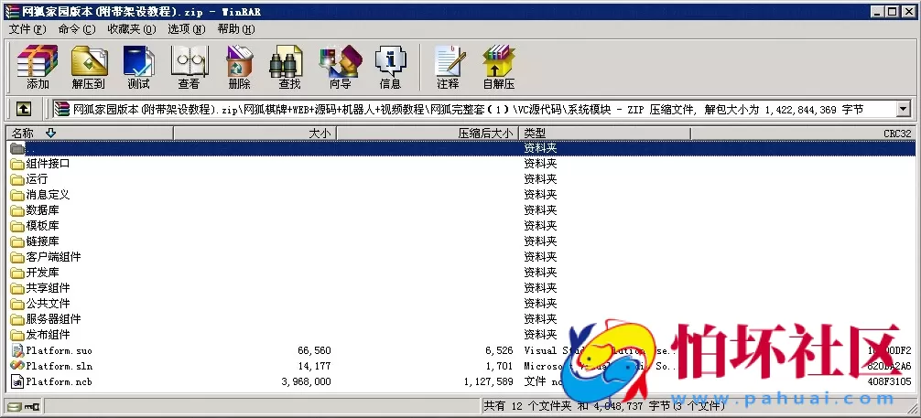Open the 文件(F) menu

[27, 29]
